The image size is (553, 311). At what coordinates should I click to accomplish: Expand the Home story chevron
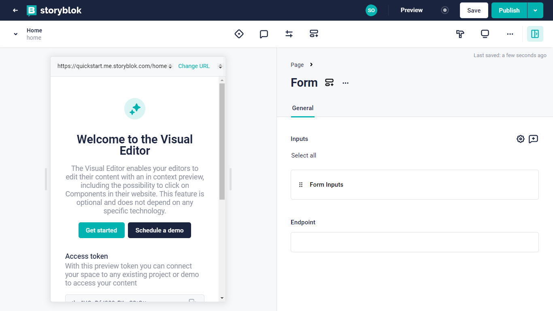click(16, 34)
